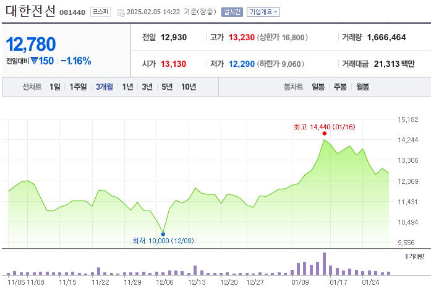This screenshot has width=431, height=294.
Task: Click the stock name 대한전선
Action: (30, 11)
